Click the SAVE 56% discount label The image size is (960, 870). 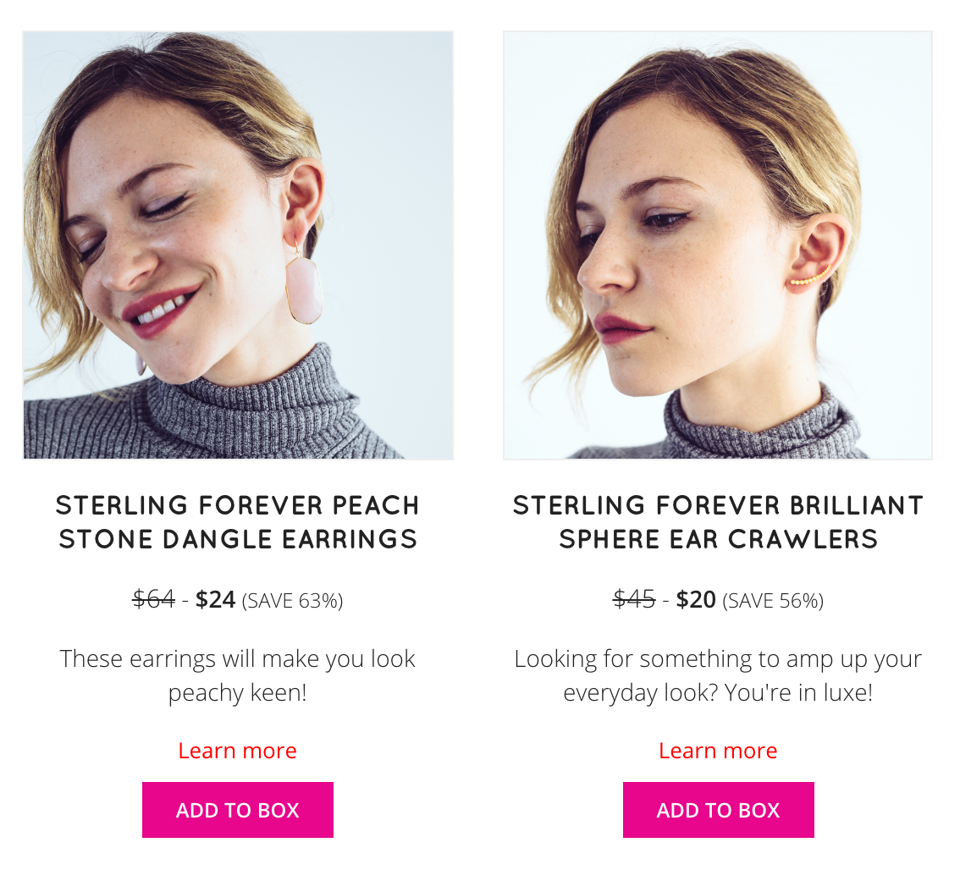(x=773, y=601)
